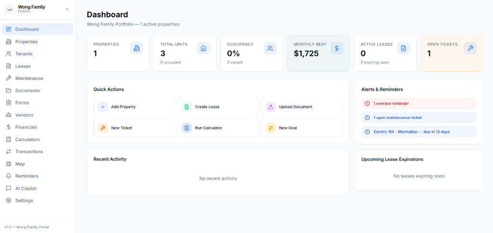
Task: Click the plus icon beside Add Property
Action: point(103,107)
